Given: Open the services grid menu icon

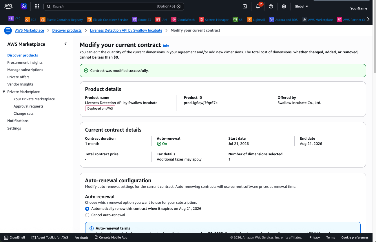Looking at the screenshot, I should 37,6.
